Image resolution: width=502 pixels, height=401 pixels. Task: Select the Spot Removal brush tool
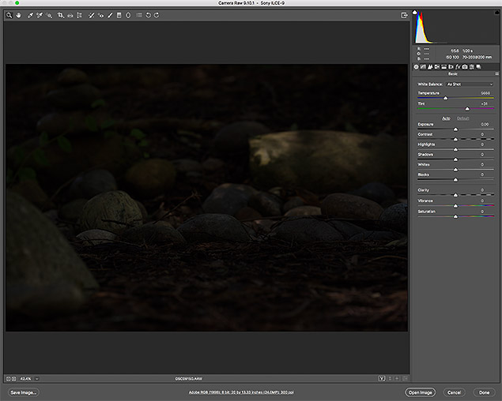[x=91, y=15]
